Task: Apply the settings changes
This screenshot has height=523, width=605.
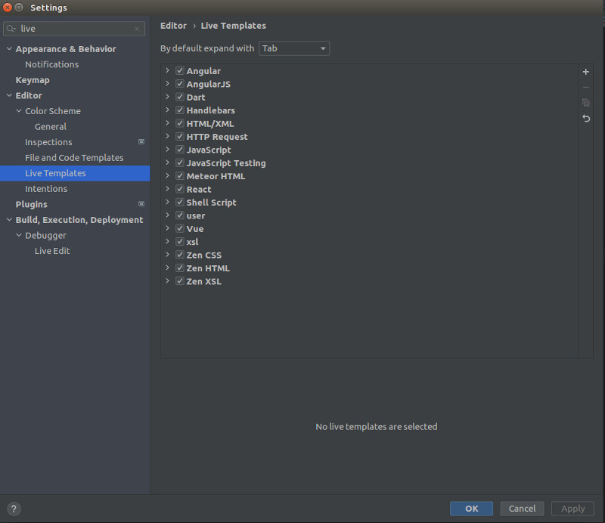Action: pyautogui.click(x=572, y=508)
